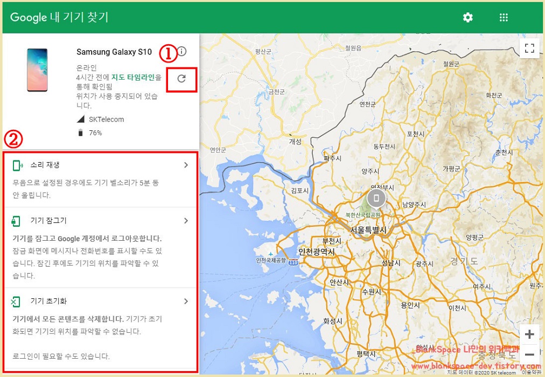This screenshot has height=377, width=545.
Task: Click the 소리 재생 phone sound icon
Action: pos(17,165)
